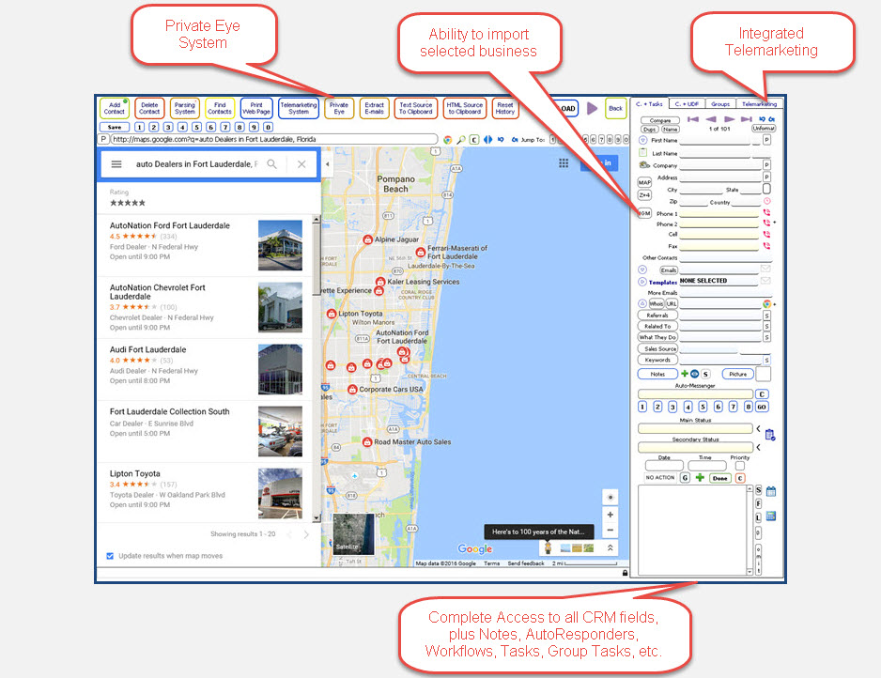Expand the Secondary Status chevron
The image size is (881, 678).
pyautogui.click(x=758, y=448)
